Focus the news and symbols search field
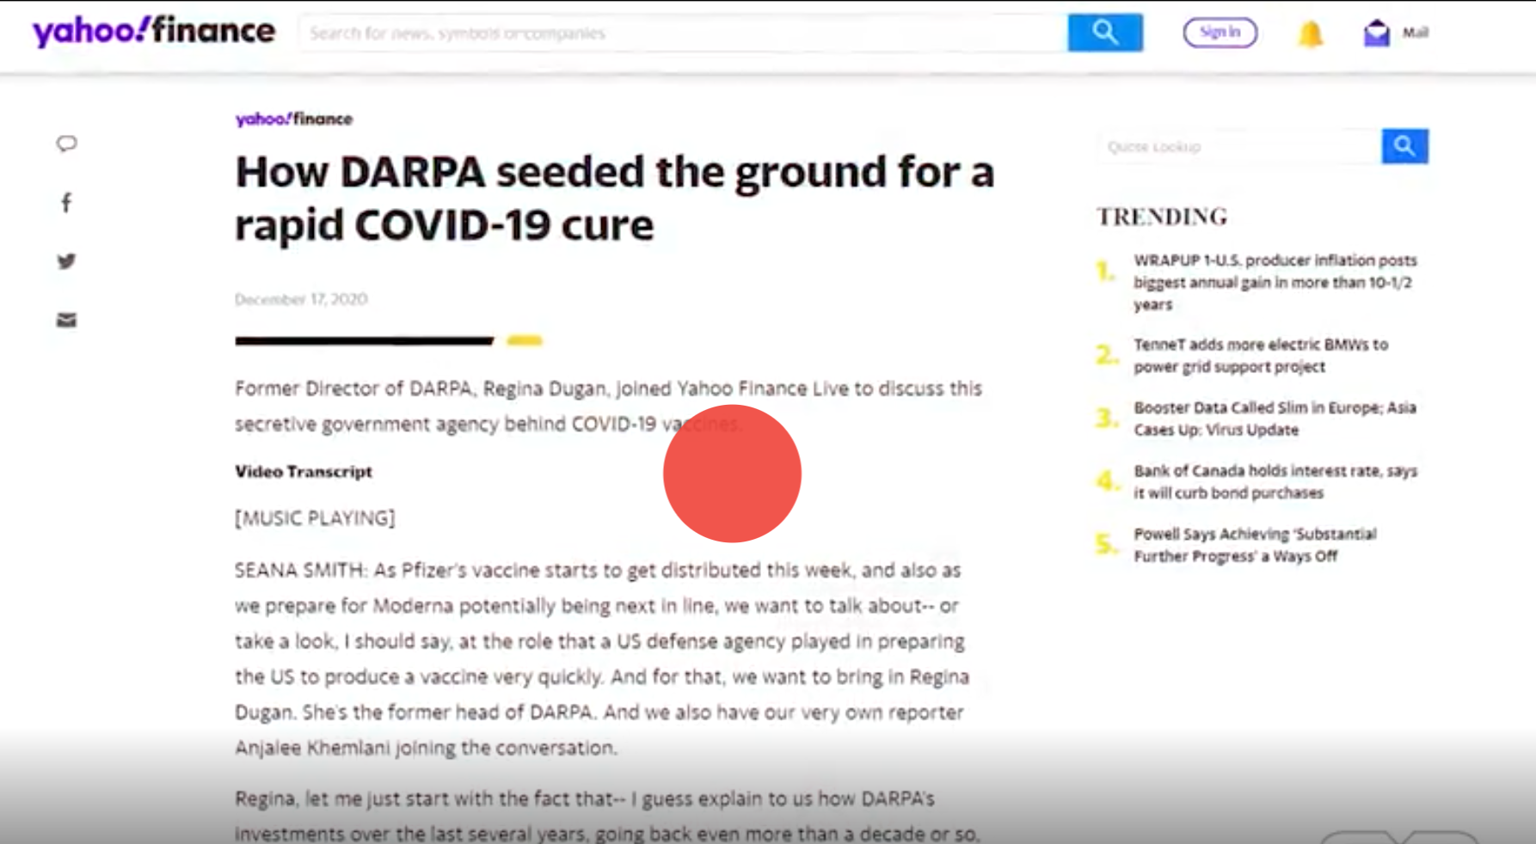The width and height of the screenshot is (1536, 844). tap(684, 33)
